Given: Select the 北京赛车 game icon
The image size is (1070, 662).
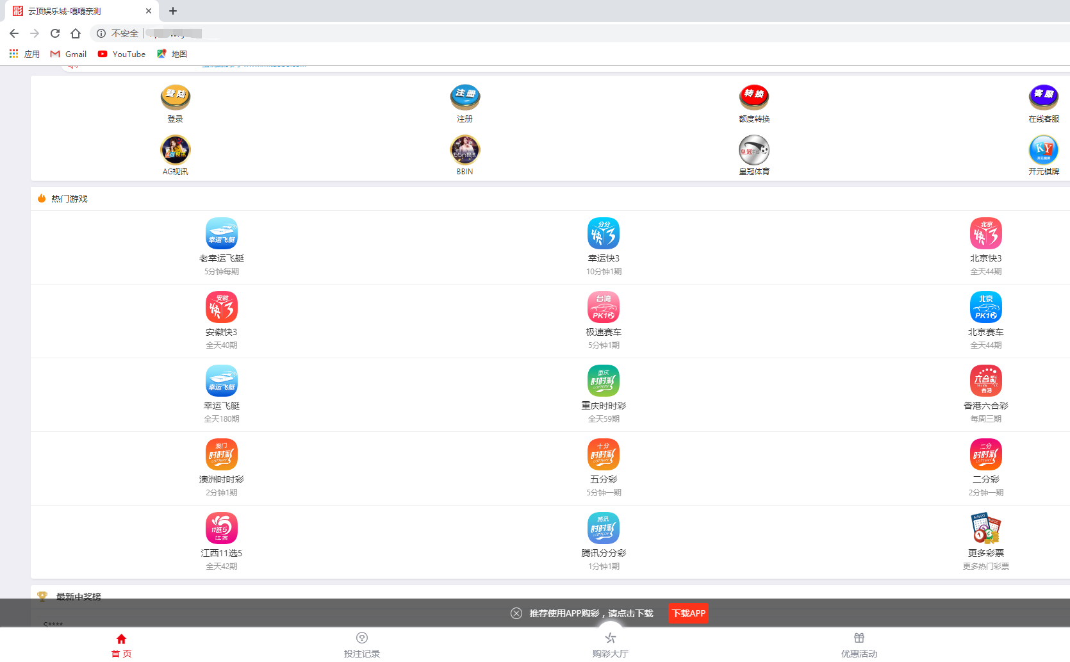Looking at the screenshot, I should 986,307.
